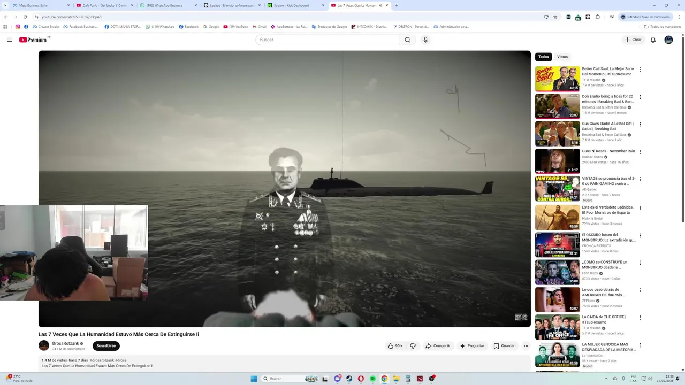The height and width of the screenshot is (385, 685).
Task: Open Steam from the taskbar
Action: tap(349, 379)
